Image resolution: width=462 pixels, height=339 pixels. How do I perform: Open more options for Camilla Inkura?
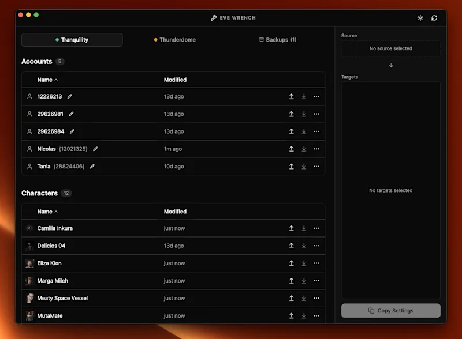pos(316,228)
